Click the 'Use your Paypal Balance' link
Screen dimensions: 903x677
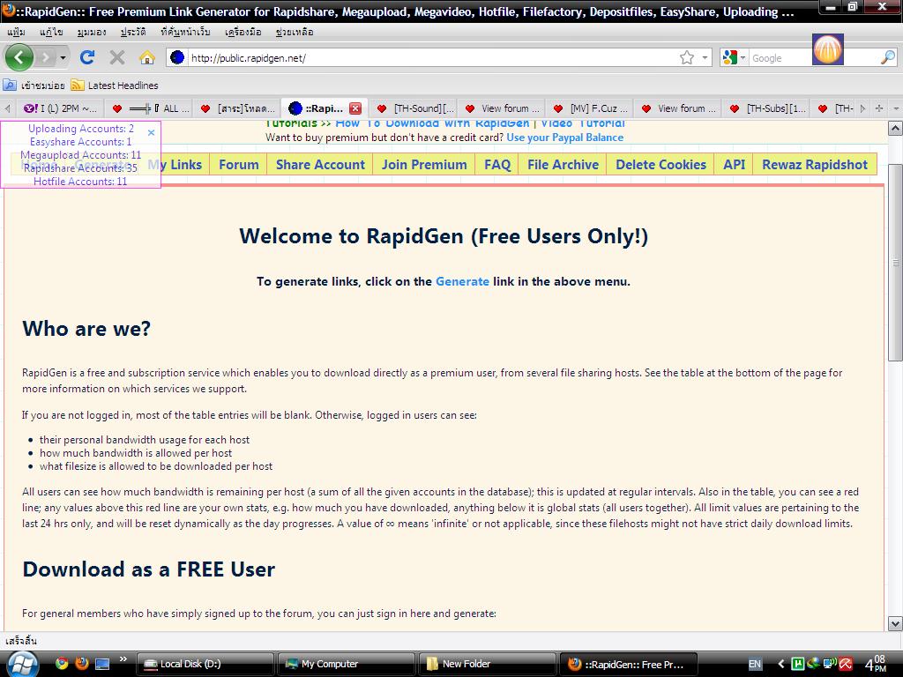tap(564, 138)
